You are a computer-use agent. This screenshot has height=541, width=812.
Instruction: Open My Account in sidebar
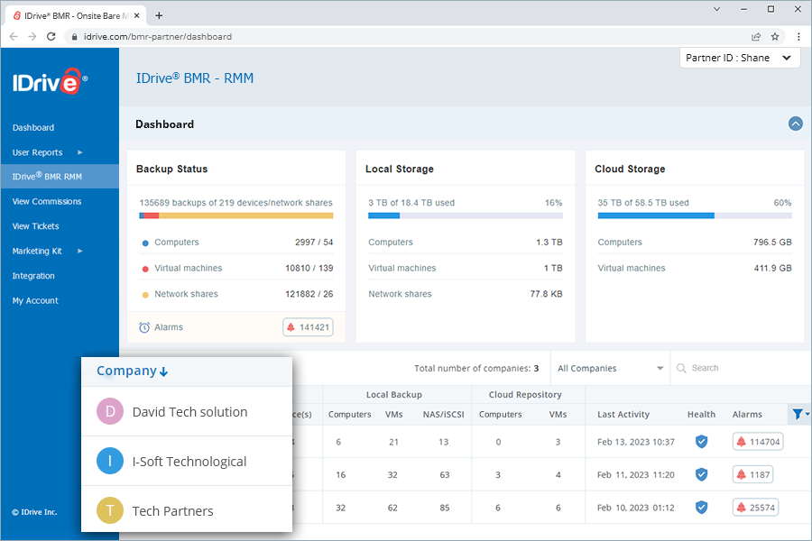[35, 301]
